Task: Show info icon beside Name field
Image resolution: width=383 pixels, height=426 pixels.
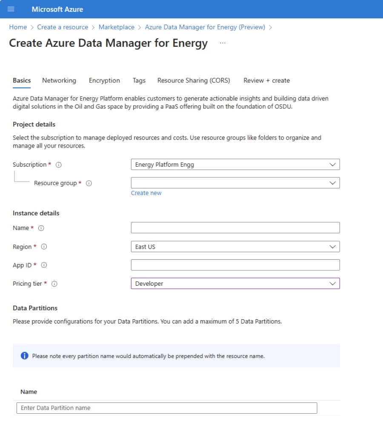Action: 41,228
